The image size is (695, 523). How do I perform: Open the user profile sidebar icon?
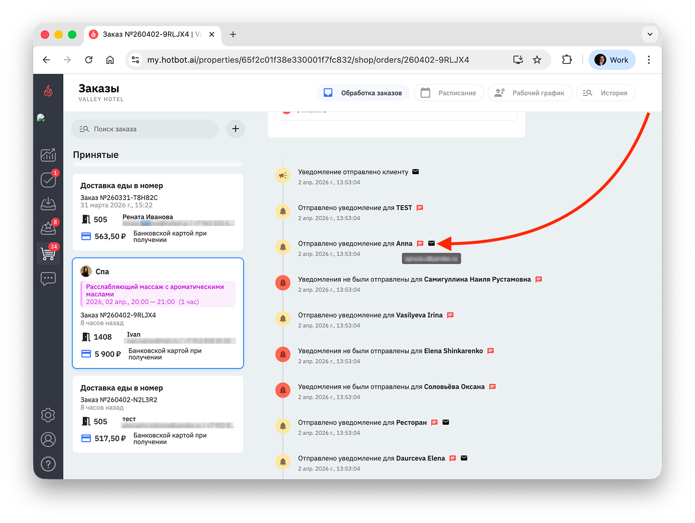point(48,439)
